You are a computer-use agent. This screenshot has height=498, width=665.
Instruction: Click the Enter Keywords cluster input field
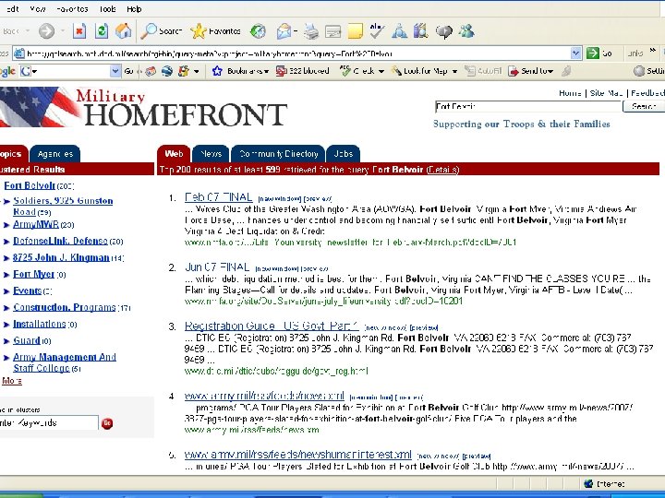click(x=49, y=422)
